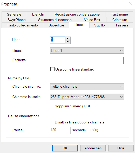Image resolution: width=135 pixels, height=153 pixels.
Task: Open the Registrazione conversazione tab
Action: [x=77, y=14]
